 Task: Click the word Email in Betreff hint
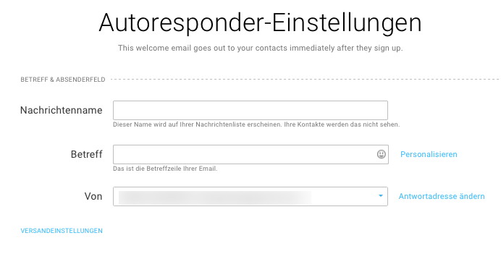tap(208, 169)
